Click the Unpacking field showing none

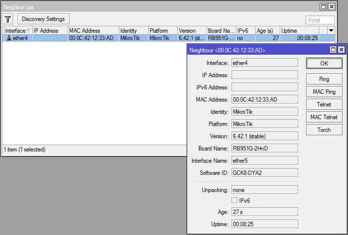pyautogui.click(x=265, y=190)
